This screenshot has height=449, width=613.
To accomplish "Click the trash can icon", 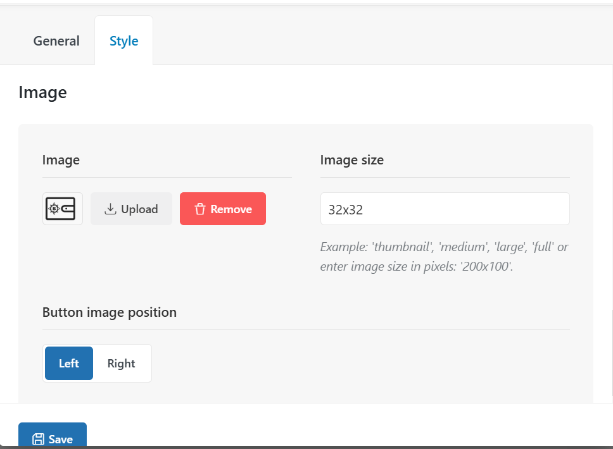I will pyautogui.click(x=199, y=209).
